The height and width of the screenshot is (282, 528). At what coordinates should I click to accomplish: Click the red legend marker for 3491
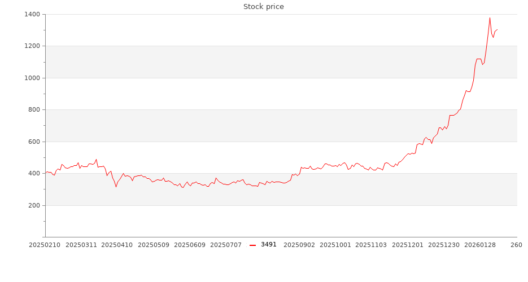[252, 245]
